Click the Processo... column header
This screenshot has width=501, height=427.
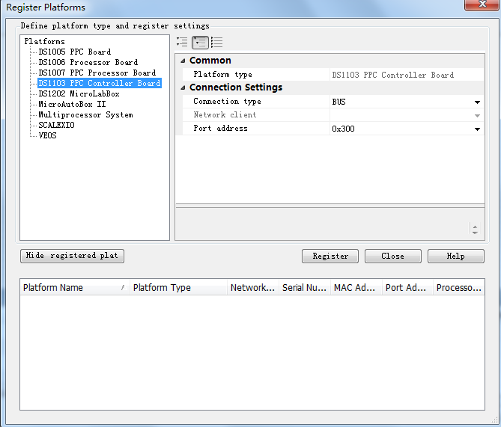(x=459, y=288)
